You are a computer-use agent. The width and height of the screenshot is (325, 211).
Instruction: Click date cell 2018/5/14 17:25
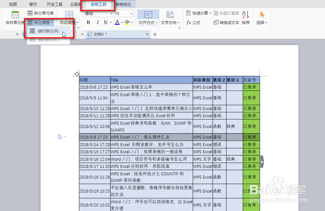click(x=95, y=144)
